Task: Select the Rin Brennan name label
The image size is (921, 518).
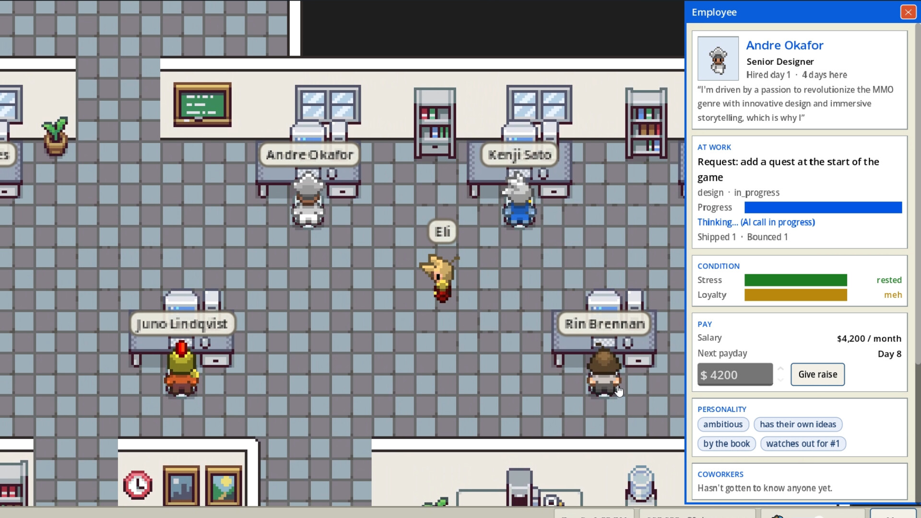Action: (604, 324)
